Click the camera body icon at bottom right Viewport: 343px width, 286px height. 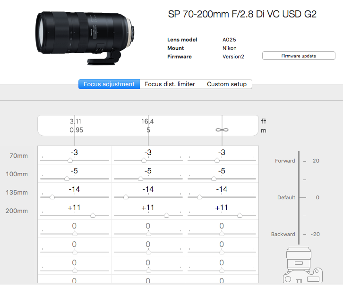[302, 266]
